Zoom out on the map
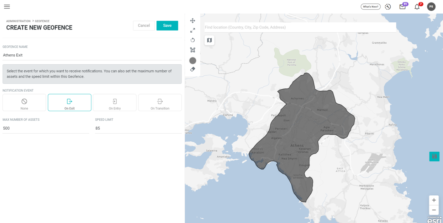Screen dimensions: 443x223 tap(434, 210)
